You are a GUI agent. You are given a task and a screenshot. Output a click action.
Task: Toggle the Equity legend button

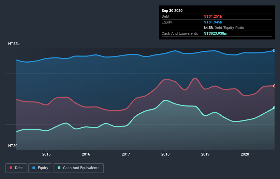click(x=40, y=168)
